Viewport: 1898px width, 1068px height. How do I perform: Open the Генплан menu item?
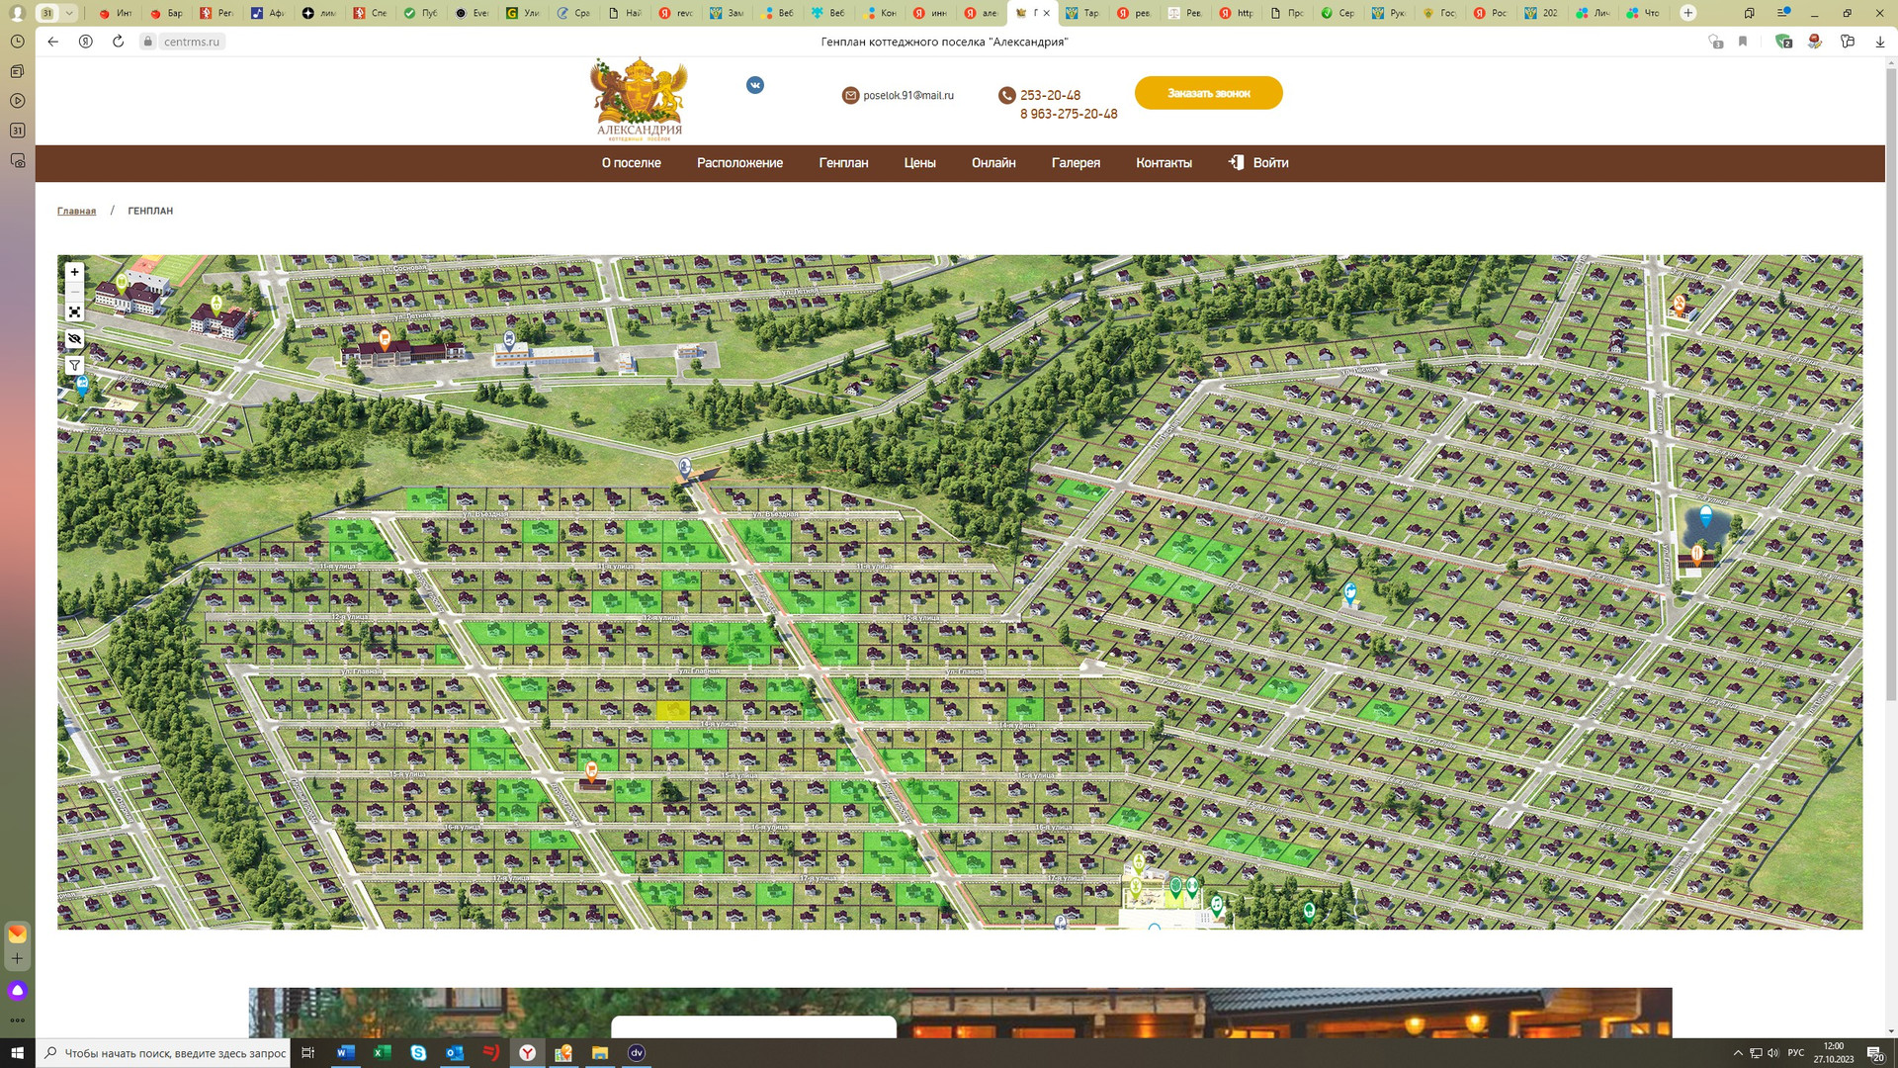843,163
